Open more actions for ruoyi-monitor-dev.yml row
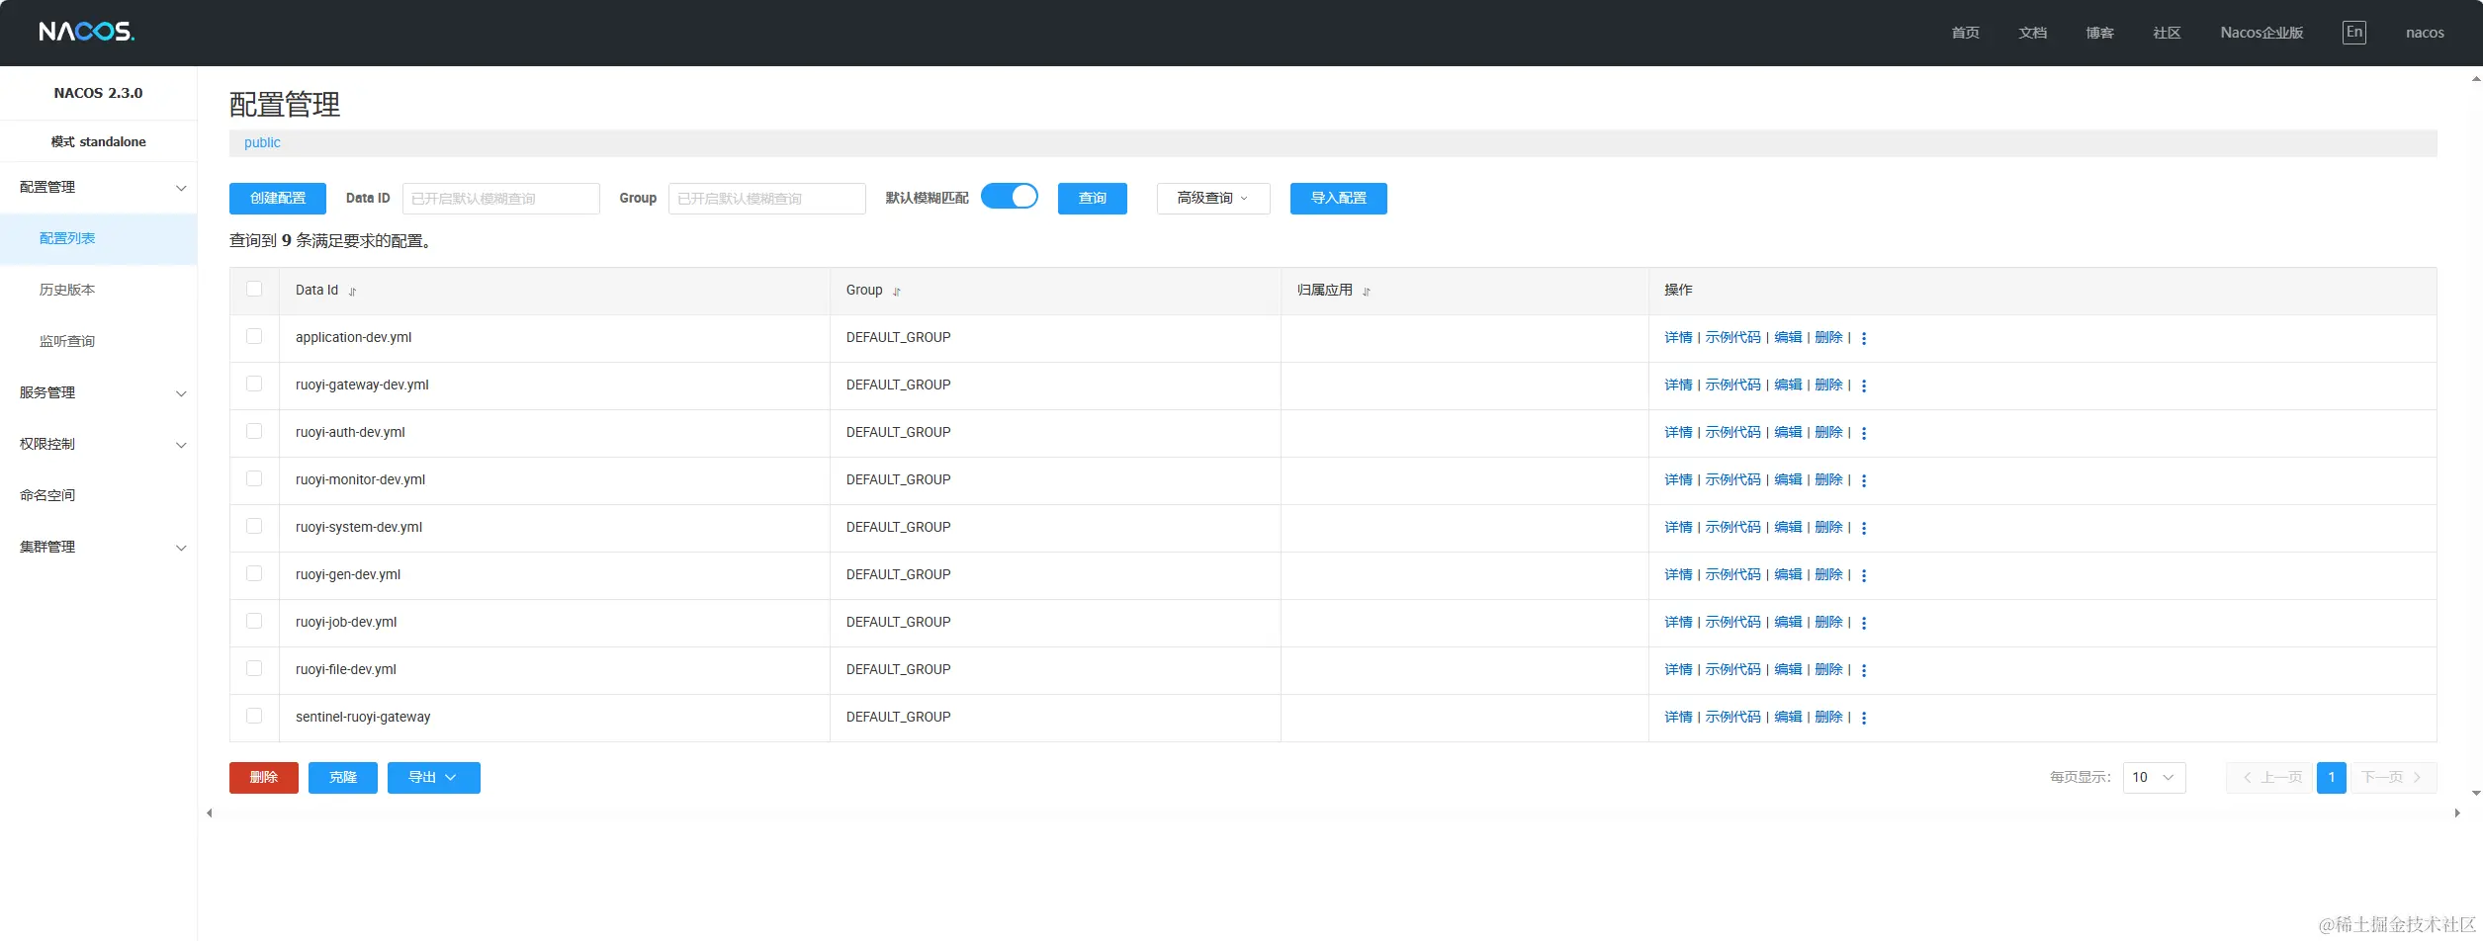The height and width of the screenshot is (941, 2483). pyautogui.click(x=1864, y=480)
